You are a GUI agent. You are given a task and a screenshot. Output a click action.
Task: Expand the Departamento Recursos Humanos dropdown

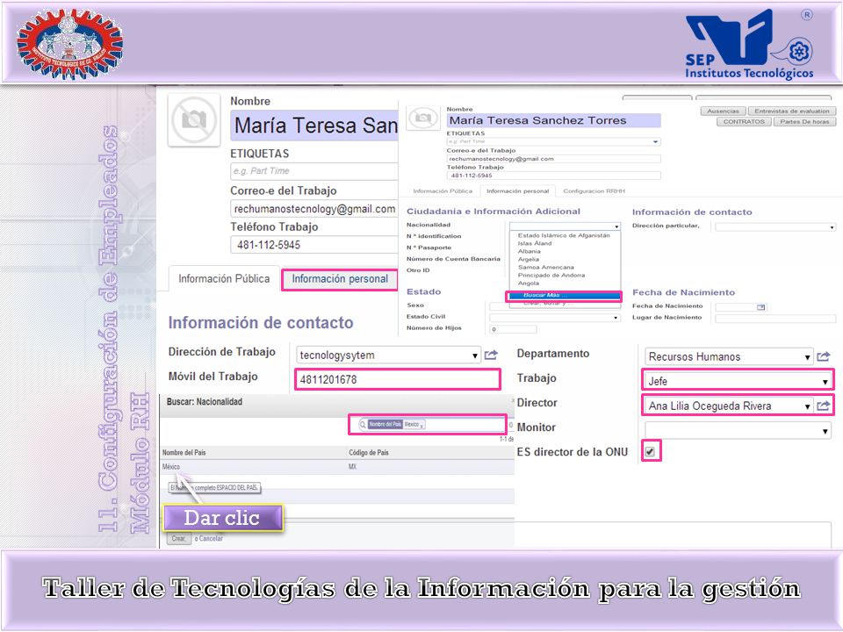point(807,357)
